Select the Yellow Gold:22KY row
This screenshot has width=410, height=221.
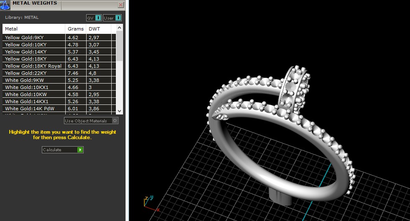[x=59, y=73]
